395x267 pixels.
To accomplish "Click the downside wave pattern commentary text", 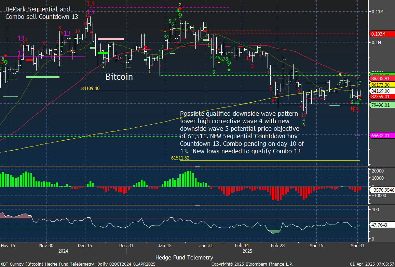I will click(x=242, y=132).
